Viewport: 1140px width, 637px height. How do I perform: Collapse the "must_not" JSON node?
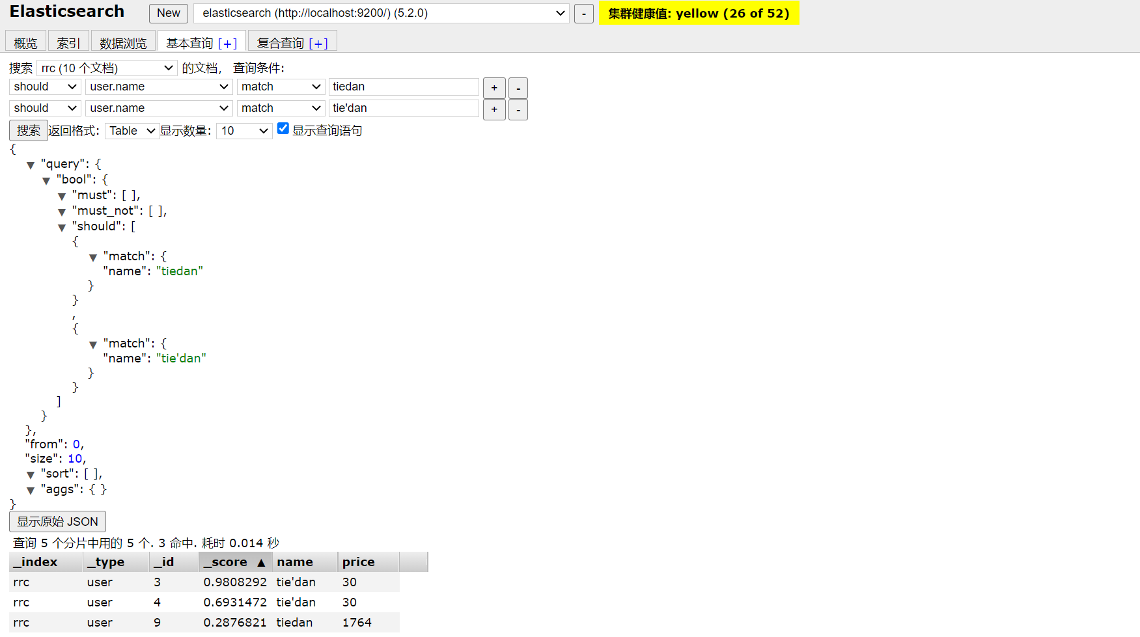[x=62, y=212]
